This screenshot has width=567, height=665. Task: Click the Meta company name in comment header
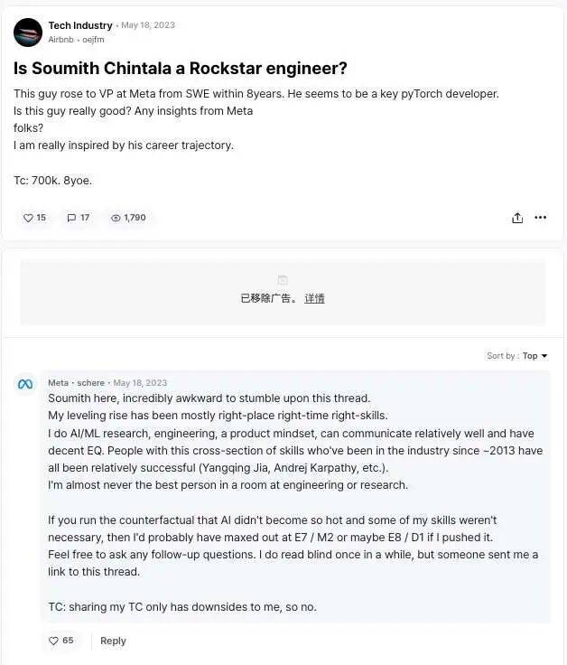tap(58, 383)
